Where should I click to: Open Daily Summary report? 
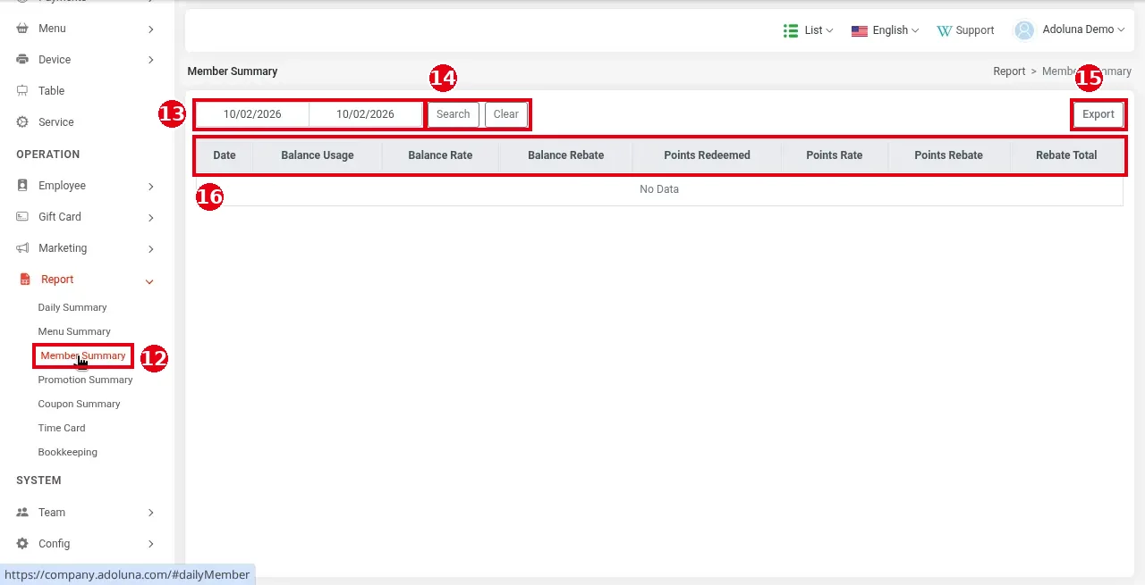(72, 307)
